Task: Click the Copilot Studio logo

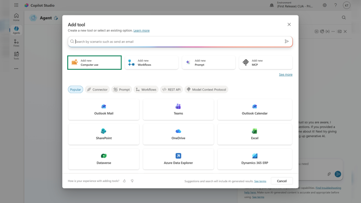Action: click(x=26, y=5)
